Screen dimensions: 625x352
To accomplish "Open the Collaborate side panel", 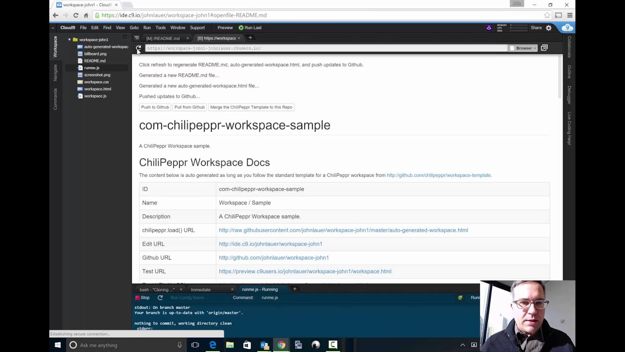I will coord(569,46).
